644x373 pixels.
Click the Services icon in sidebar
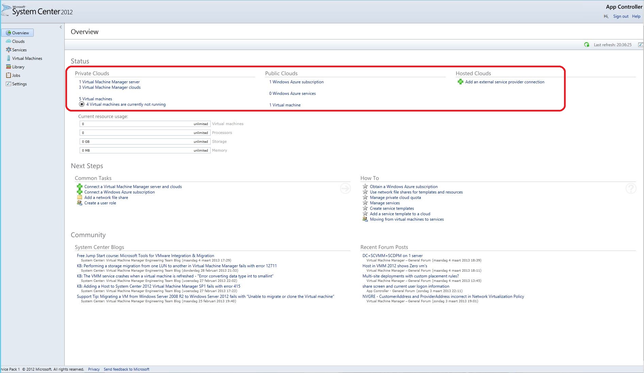(9, 50)
